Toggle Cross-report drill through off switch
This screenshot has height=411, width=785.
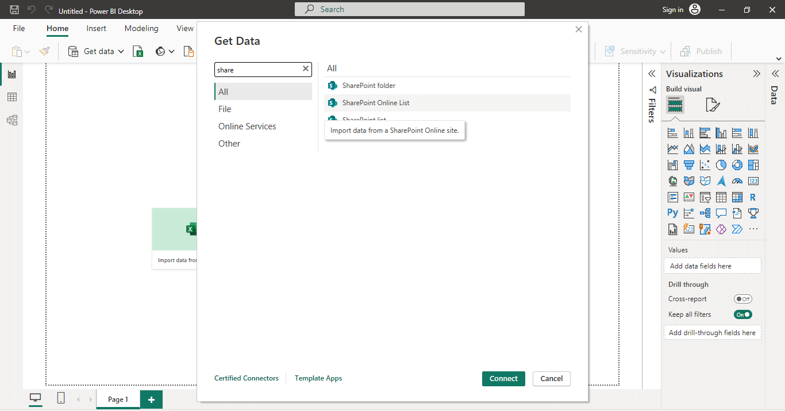pos(742,299)
